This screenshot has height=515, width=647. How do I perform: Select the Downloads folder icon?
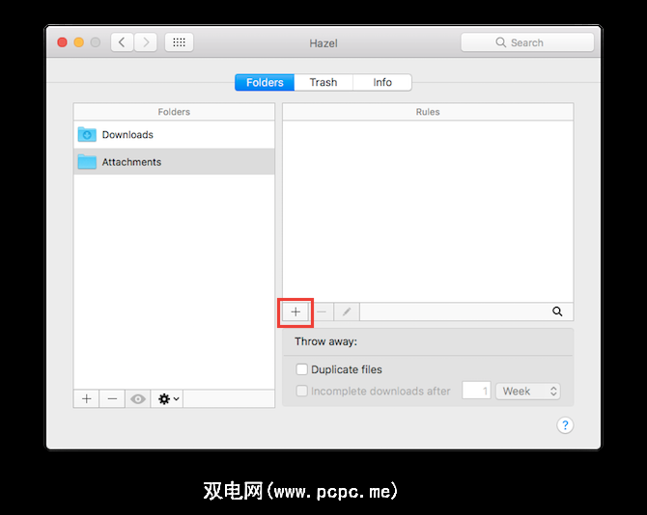(87, 134)
